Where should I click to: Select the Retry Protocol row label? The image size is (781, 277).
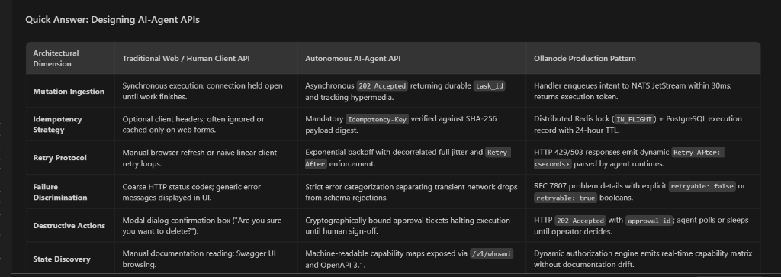click(59, 158)
